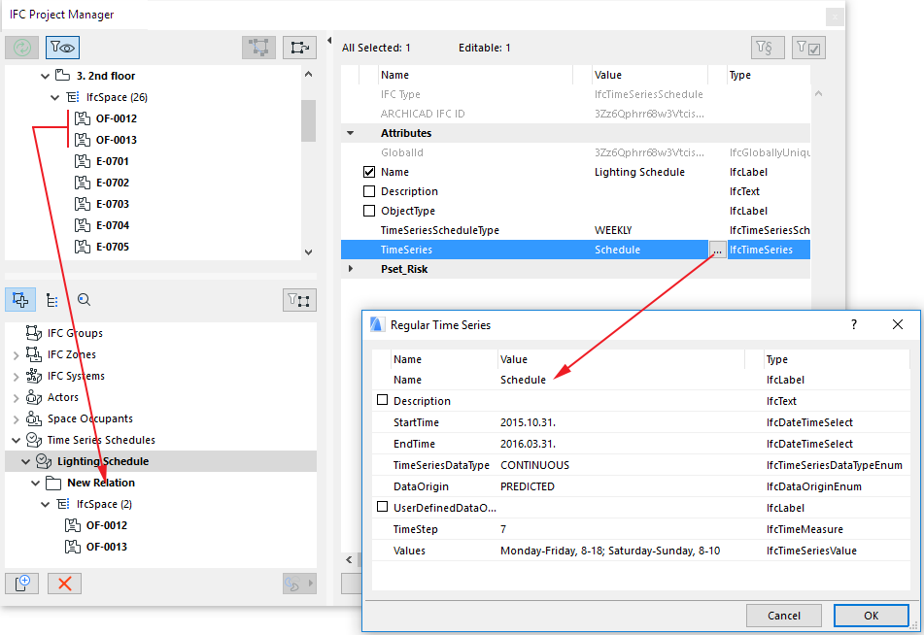Screen dimensions: 924x635
Task: Select the E-0701 space
Action: (x=112, y=161)
